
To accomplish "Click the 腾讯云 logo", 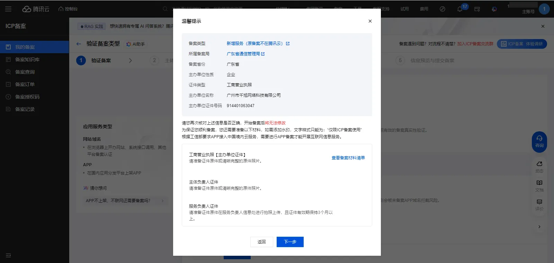I will (x=36, y=9).
